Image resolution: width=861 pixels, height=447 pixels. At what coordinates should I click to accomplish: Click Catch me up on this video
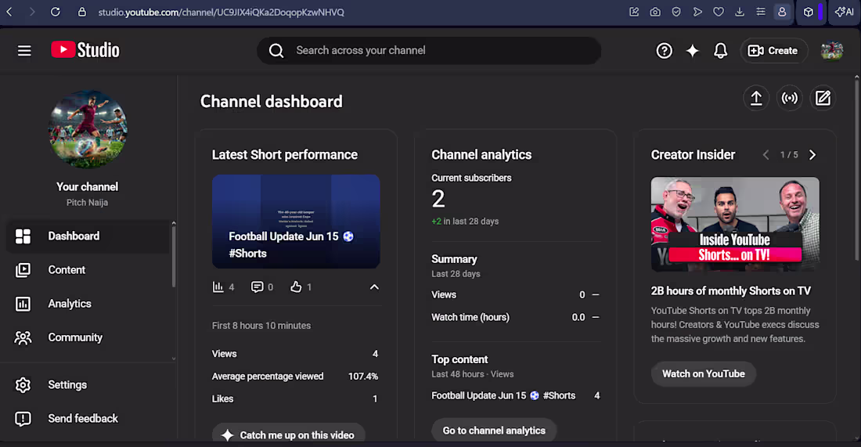click(289, 435)
